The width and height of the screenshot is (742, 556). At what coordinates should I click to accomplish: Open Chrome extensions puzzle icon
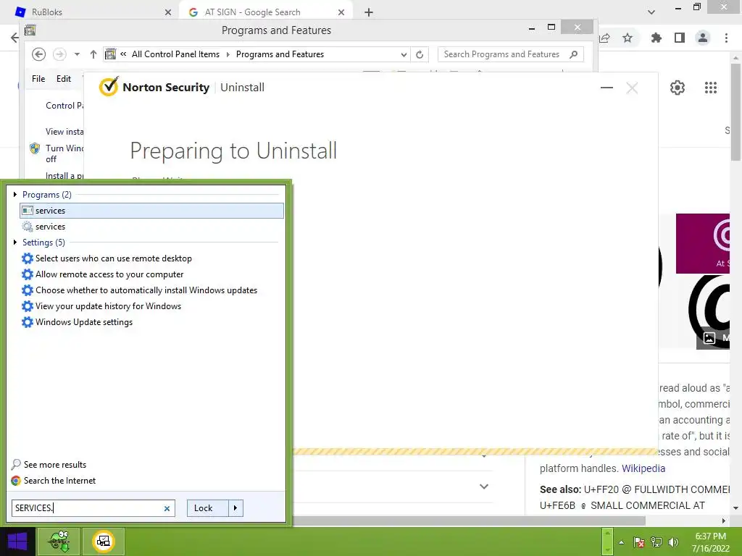point(656,38)
